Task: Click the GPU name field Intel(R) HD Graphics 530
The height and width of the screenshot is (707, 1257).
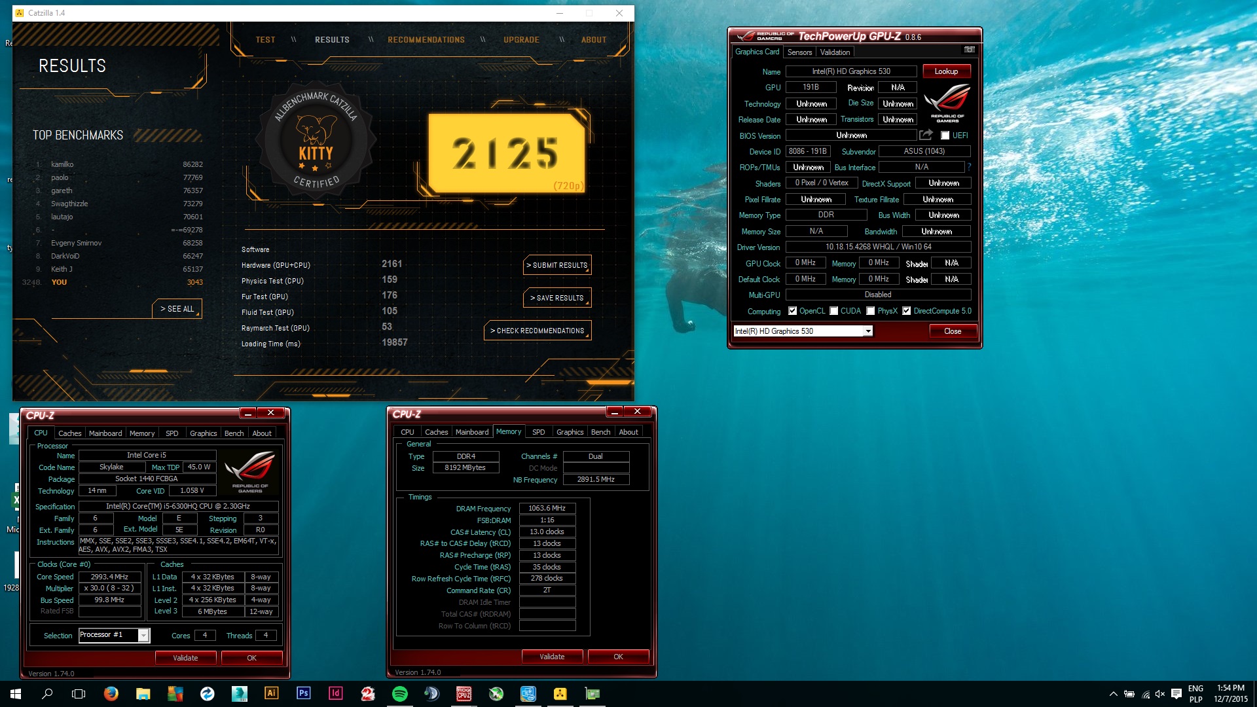Action: 851,71
